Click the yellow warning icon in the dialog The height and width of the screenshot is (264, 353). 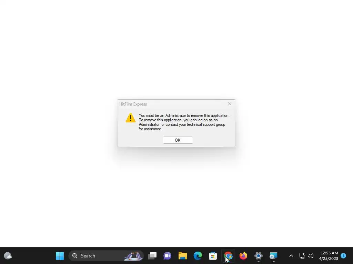click(x=131, y=118)
